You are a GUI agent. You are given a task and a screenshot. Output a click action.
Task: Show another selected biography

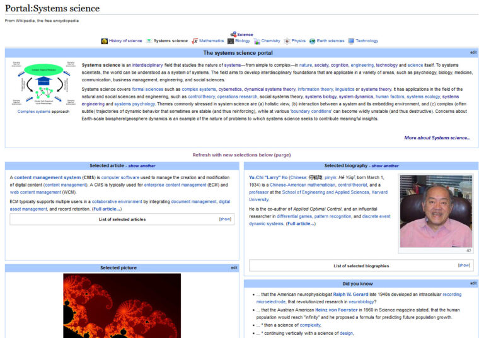coord(385,166)
